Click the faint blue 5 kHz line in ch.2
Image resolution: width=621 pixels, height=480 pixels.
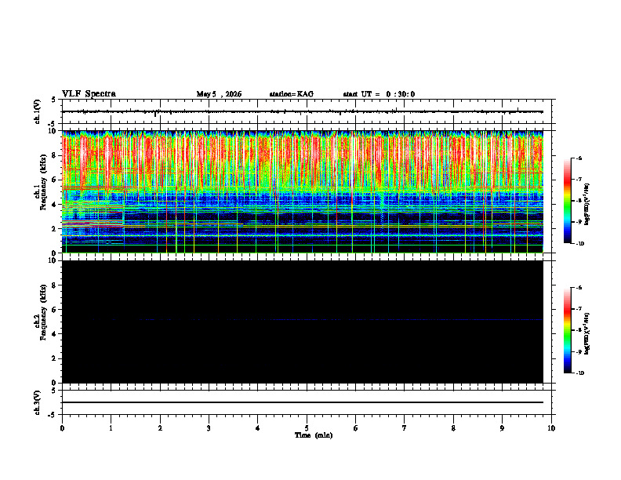[303, 319]
